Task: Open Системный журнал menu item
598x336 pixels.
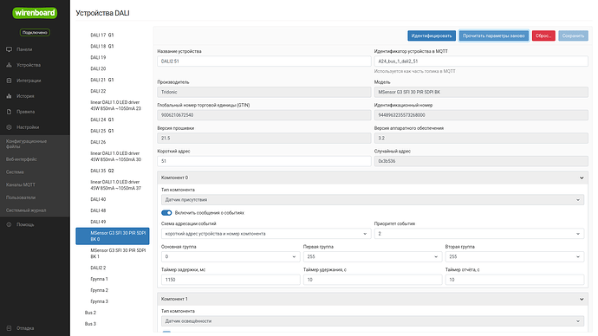Action: (x=26, y=210)
